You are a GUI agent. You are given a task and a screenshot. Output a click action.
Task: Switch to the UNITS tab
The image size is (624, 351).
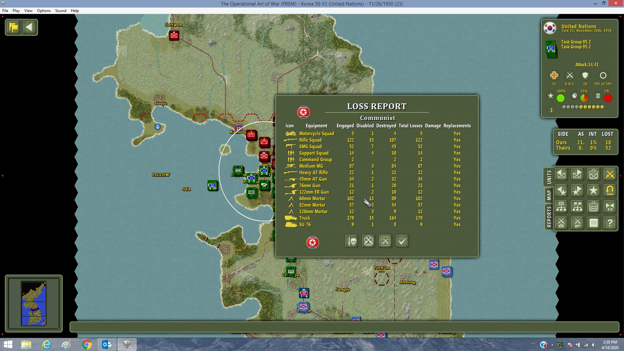click(549, 177)
